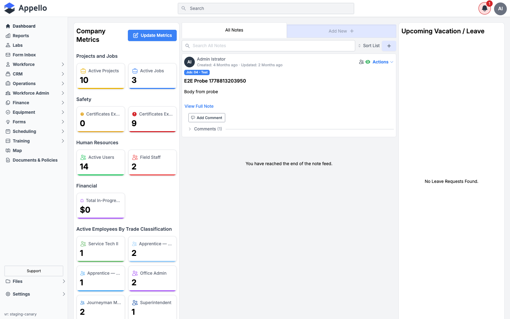Viewport: 510px width, 319px height.
Task: Click the Scheduling calendar icon
Action: click(8, 131)
